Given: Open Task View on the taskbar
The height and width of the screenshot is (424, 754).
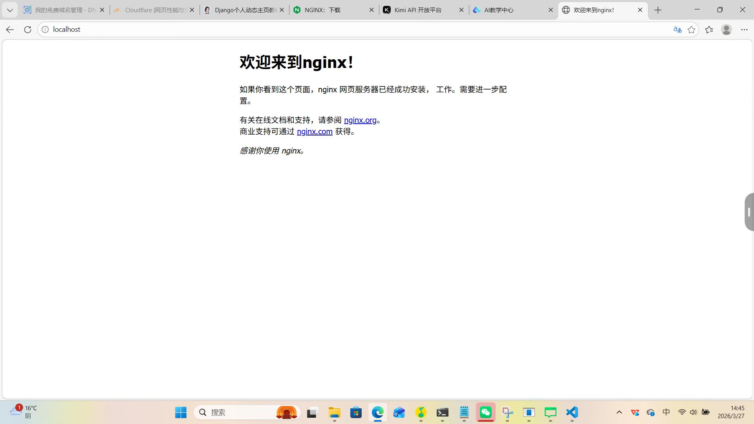Looking at the screenshot, I should (312, 412).
